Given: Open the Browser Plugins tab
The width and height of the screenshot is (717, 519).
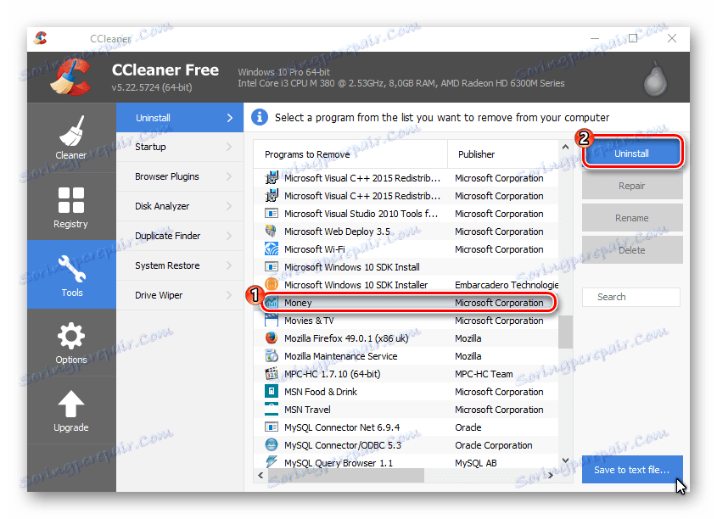Looking at the screenshot, I should coord(180,176).
